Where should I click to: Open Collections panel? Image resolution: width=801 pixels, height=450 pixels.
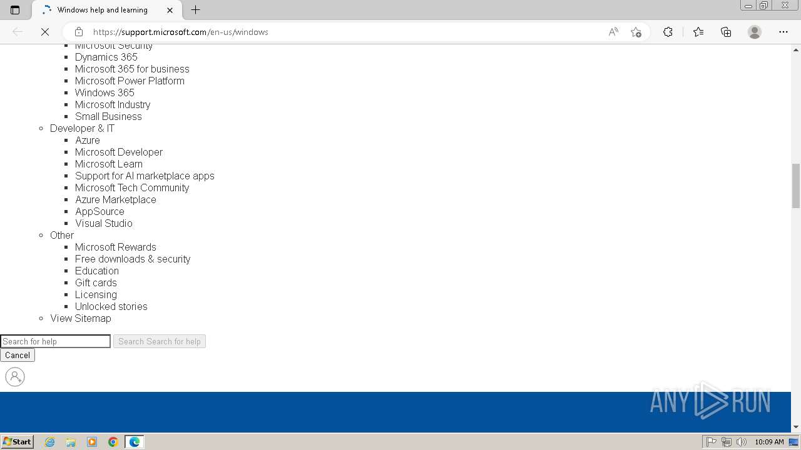point(726,32)
